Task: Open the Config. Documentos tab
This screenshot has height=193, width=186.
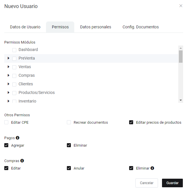Action: 141,27
